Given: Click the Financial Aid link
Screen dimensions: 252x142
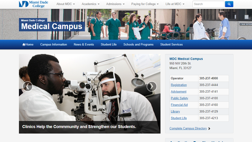Looking at the screenshot, I should tap(179, 105).
